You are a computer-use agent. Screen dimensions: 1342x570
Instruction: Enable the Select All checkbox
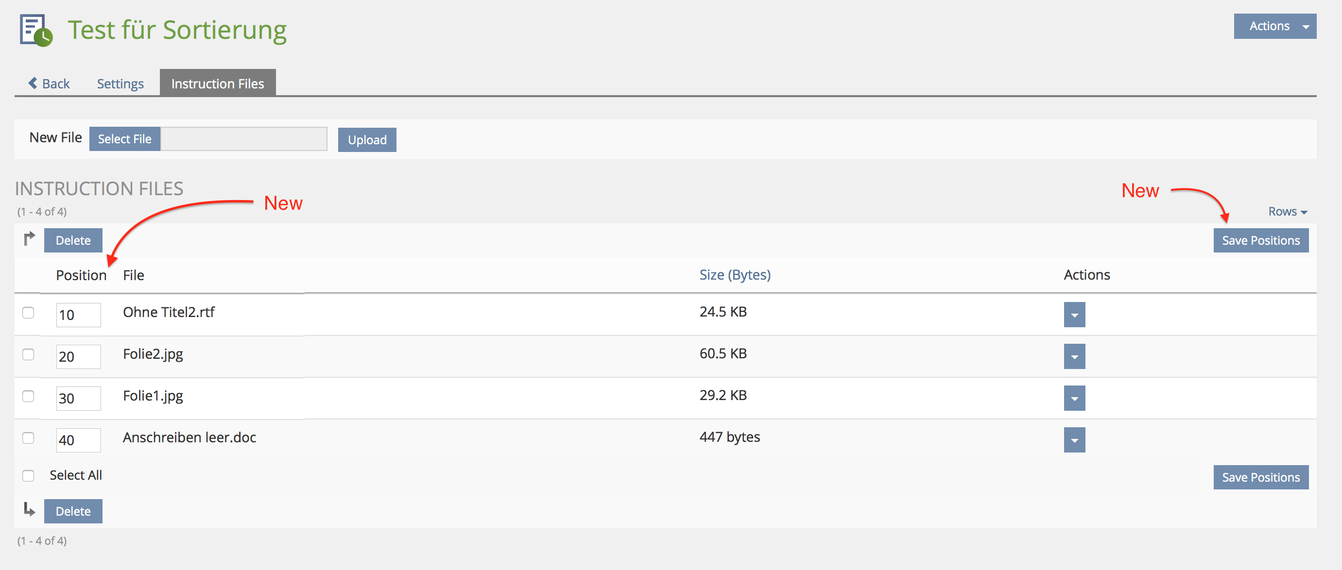pyautogui.click(x=28, y=475)
